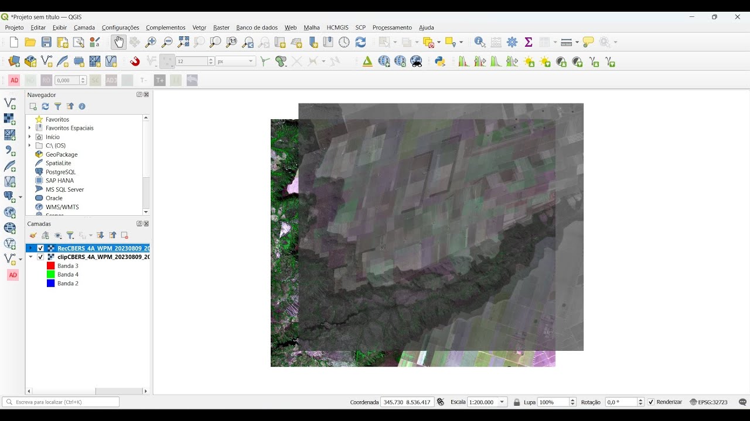The width and height of the screenshot is (750, 421).
Task: Expand the Favoritos Espaciais node
Action: [30, 128]
